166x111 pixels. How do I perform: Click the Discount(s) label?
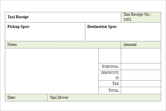110,75
